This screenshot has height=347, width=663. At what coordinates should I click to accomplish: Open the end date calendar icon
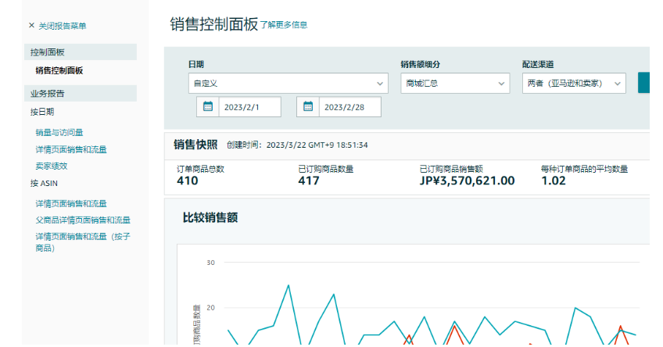308,107
